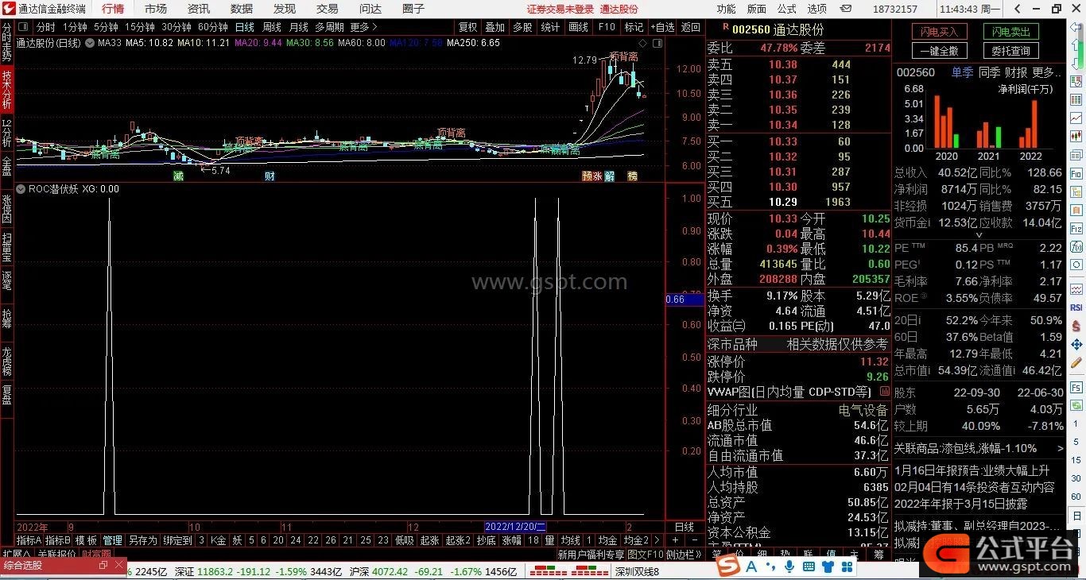Click the microphone icon in input toolbar
Viewport: 1086px width, 580px height.
(789, 566)
